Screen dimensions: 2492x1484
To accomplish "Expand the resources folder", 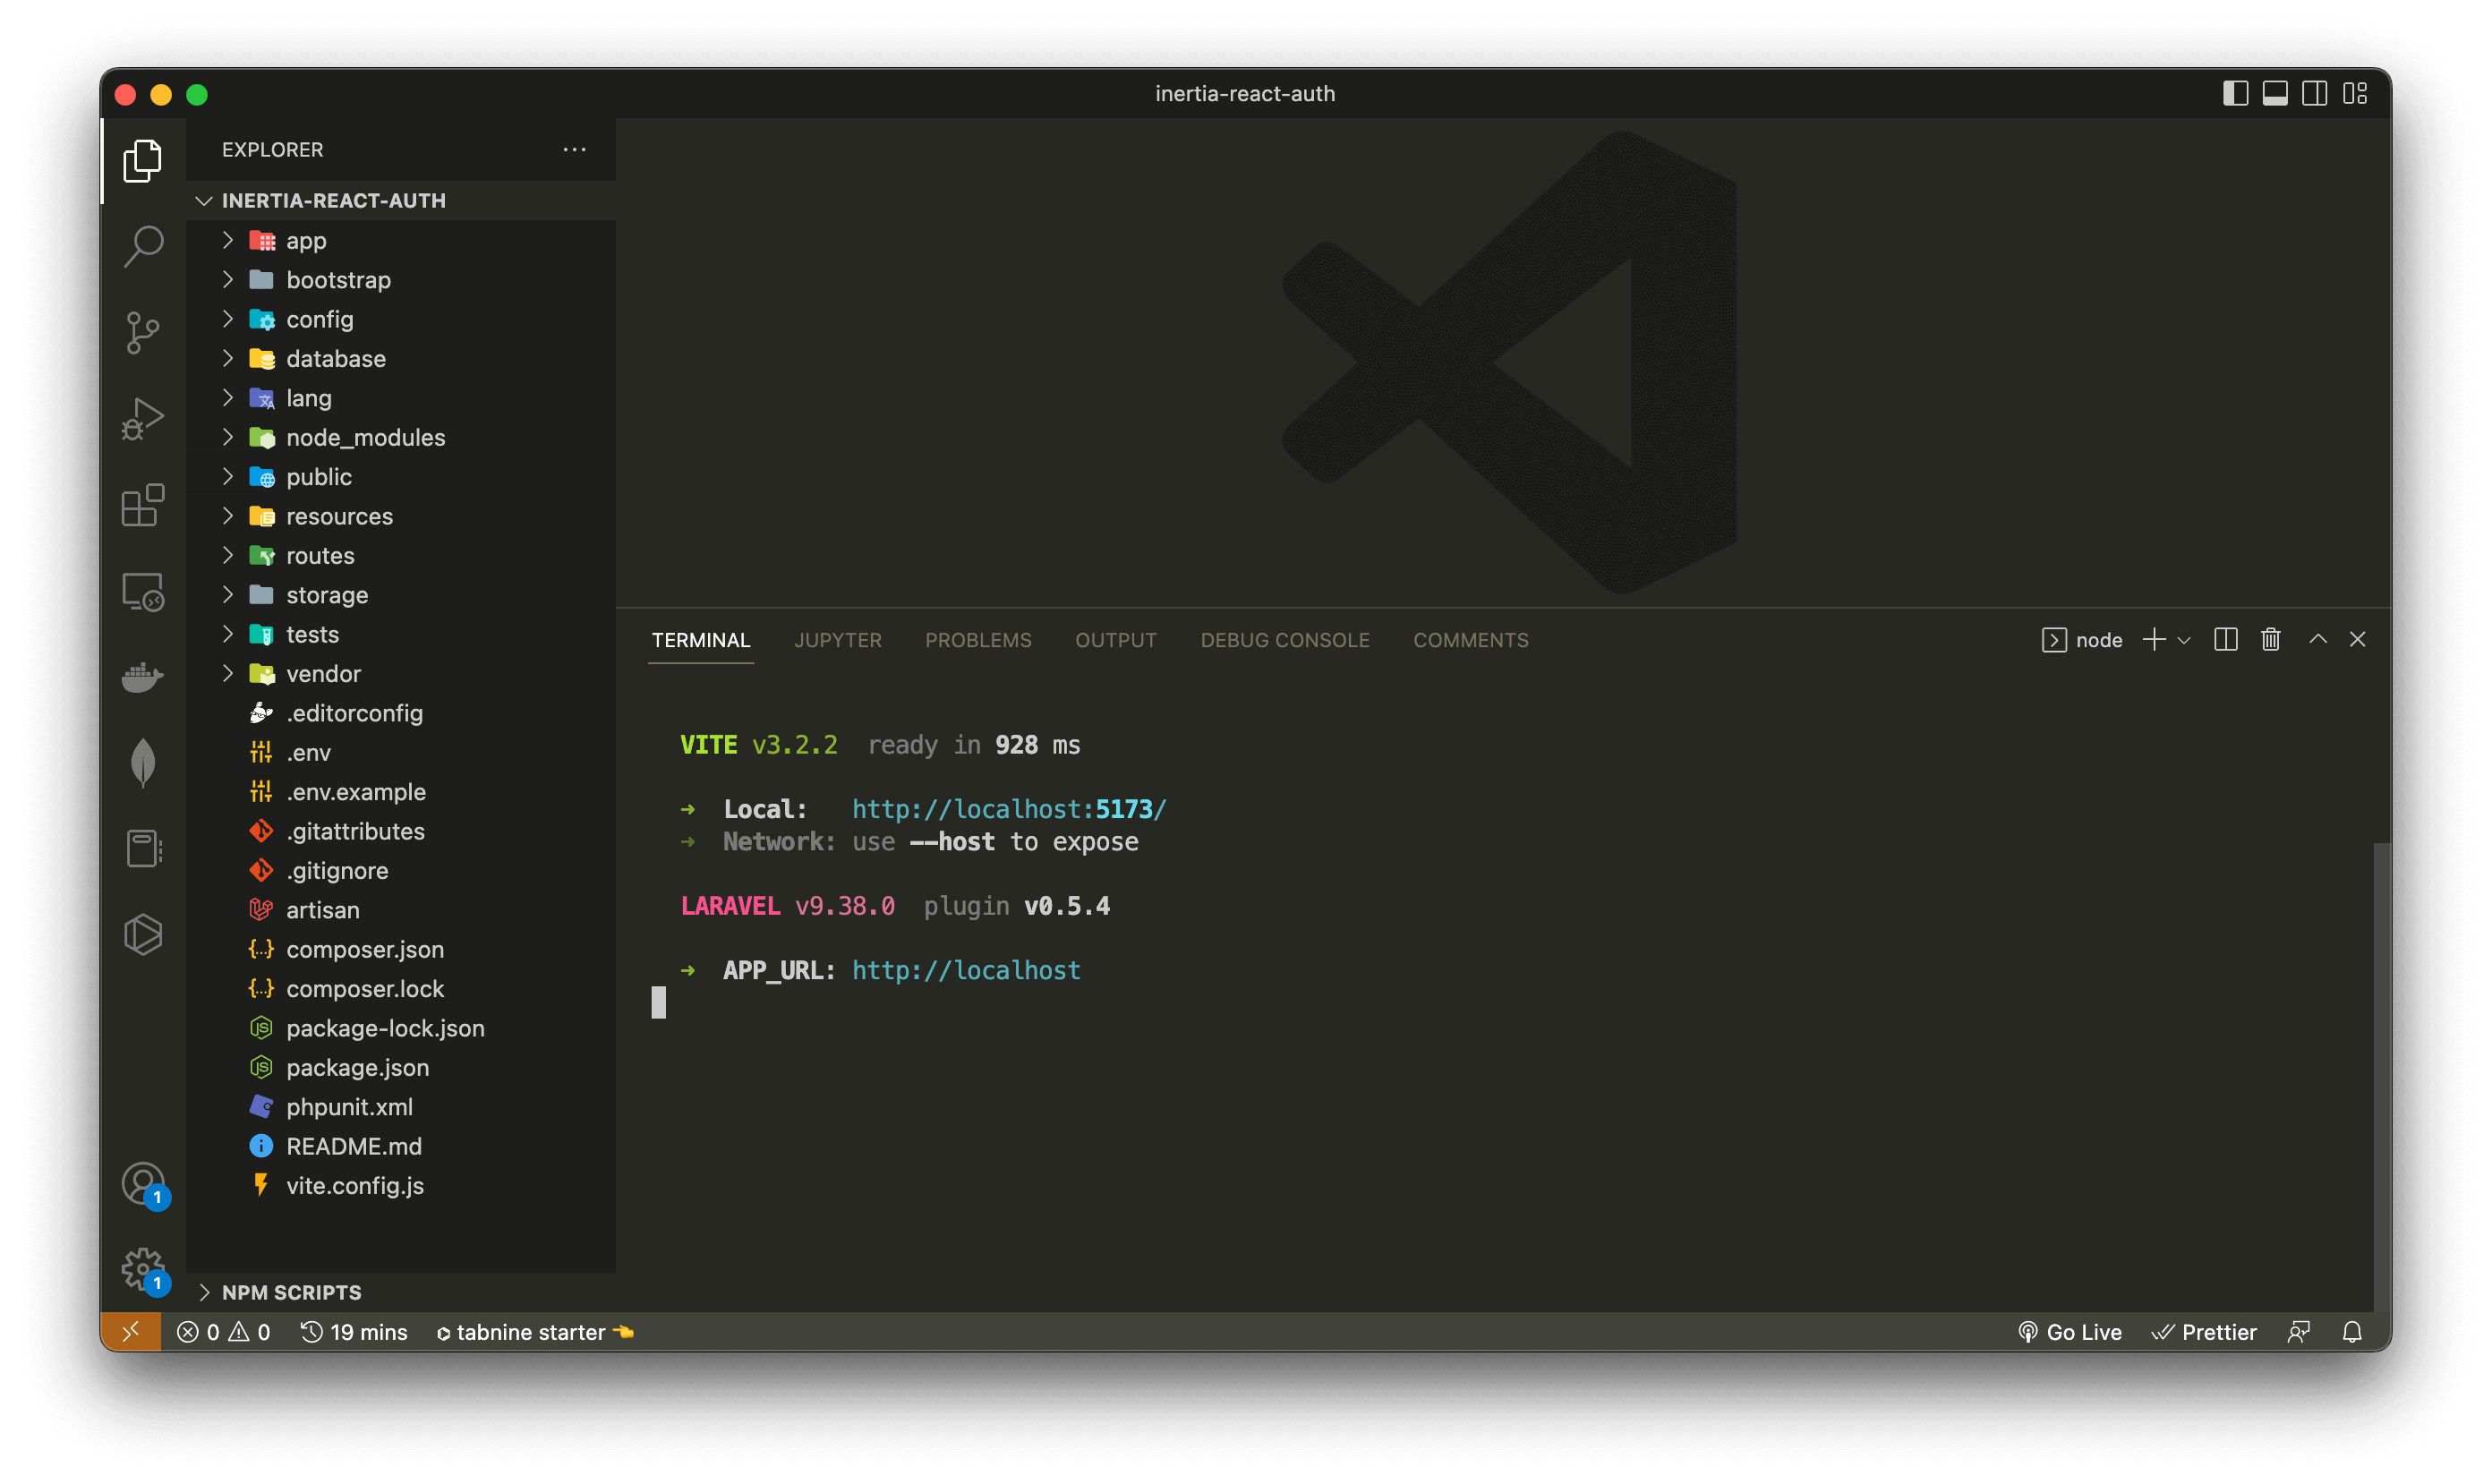I will point(339,516).
